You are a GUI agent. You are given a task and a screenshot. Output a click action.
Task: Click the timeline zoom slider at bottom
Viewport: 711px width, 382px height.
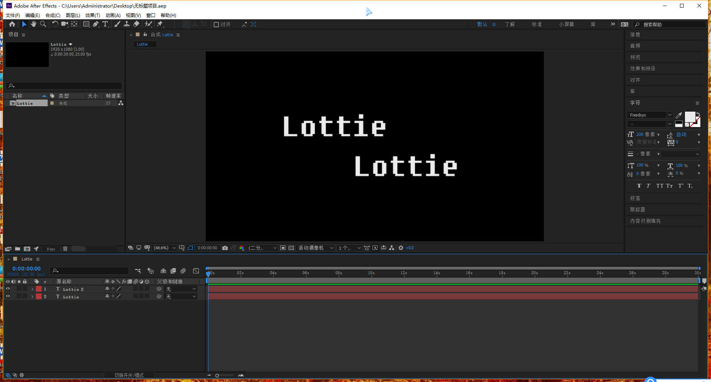pos(225,376)
